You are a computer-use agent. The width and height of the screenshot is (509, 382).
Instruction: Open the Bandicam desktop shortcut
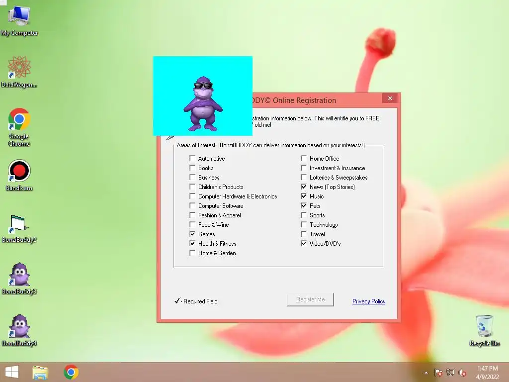pyautogui.click(x=19, y=176)
